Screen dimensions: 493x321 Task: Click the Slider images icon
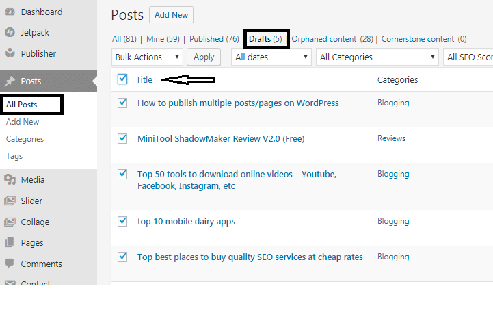click(10, 201)
